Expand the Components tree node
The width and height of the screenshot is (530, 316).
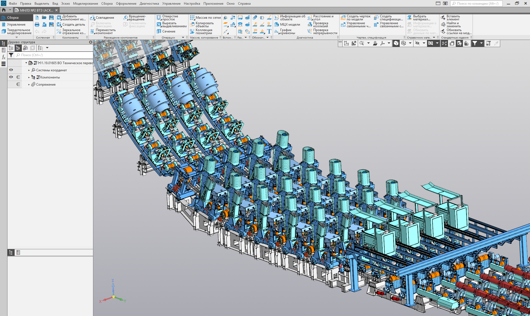(29, 77)
